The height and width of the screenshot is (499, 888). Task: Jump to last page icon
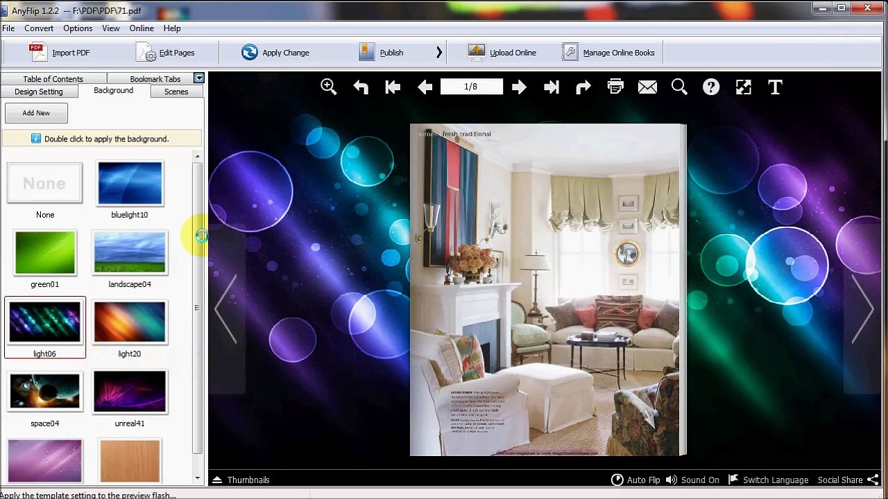point(552,87)
